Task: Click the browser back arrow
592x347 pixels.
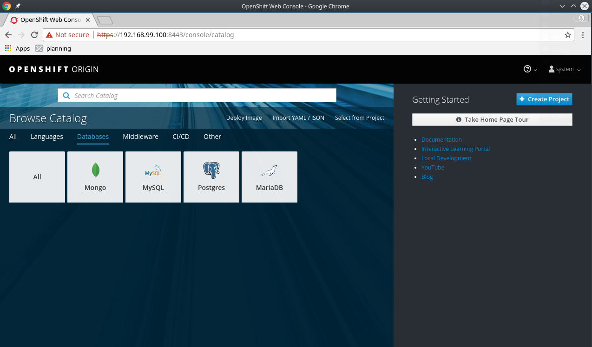Action: pyautogui.click(x=8, y=35)
